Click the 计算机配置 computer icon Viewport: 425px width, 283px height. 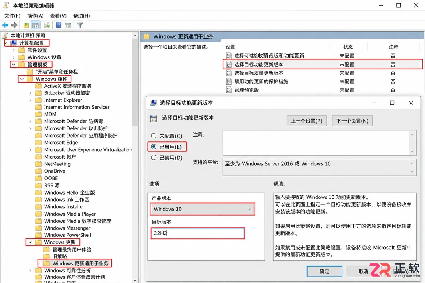(14, 43)
